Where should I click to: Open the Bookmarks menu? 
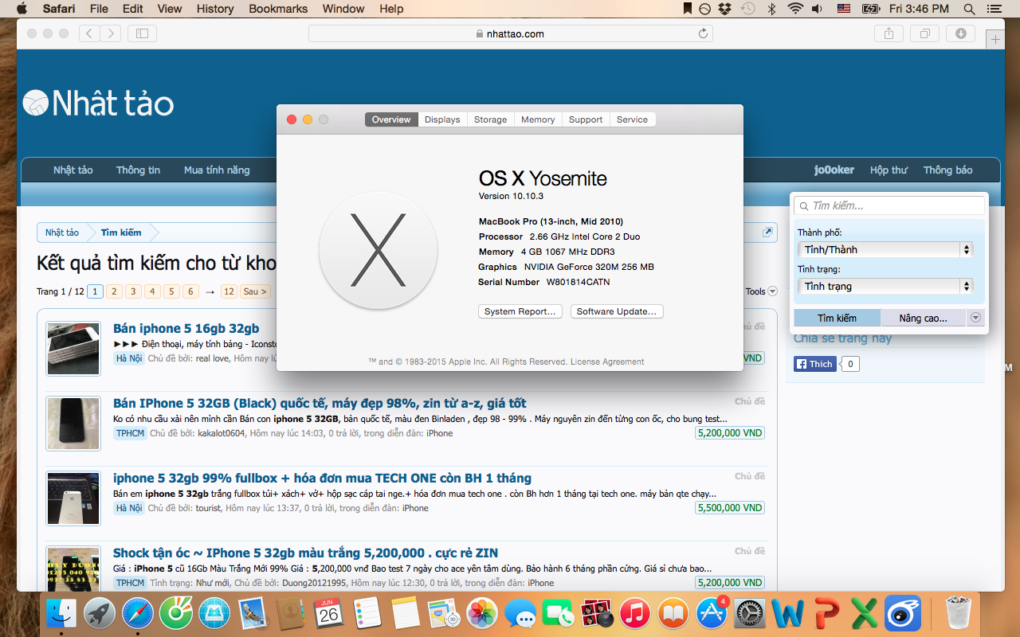point(278,9)
